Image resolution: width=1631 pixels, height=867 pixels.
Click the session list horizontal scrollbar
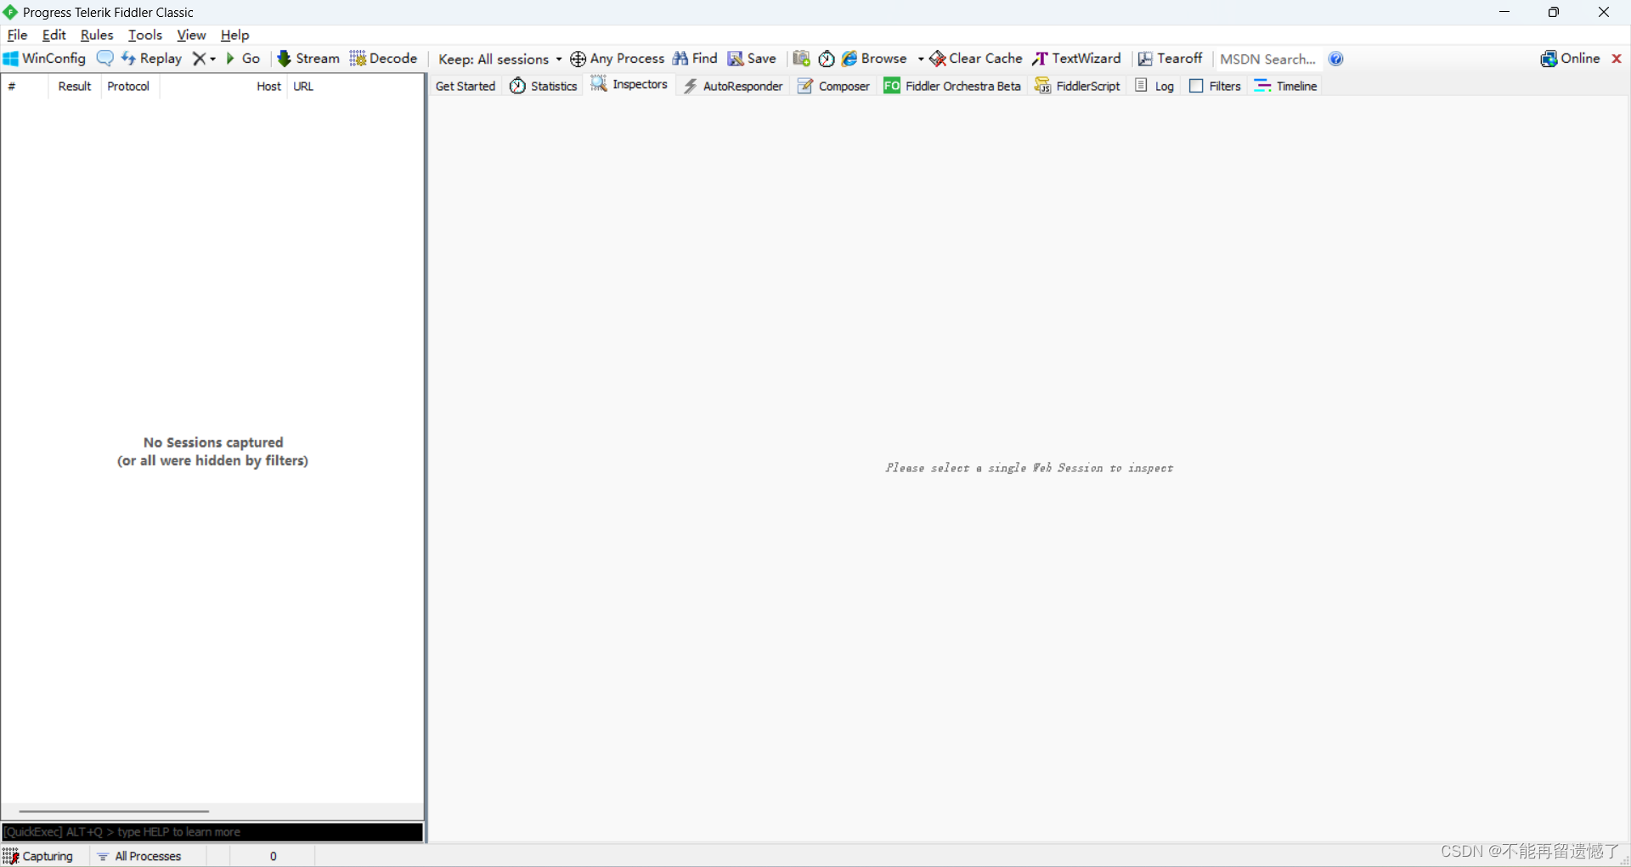[x=114, y=811]
